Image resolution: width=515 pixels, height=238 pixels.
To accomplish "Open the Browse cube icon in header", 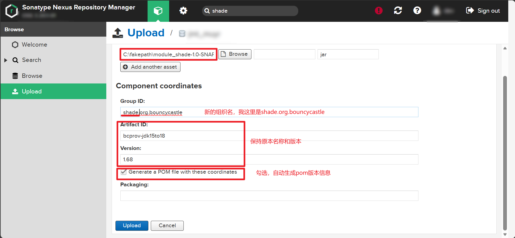I will pyautogui.click(x=158, y=11).
